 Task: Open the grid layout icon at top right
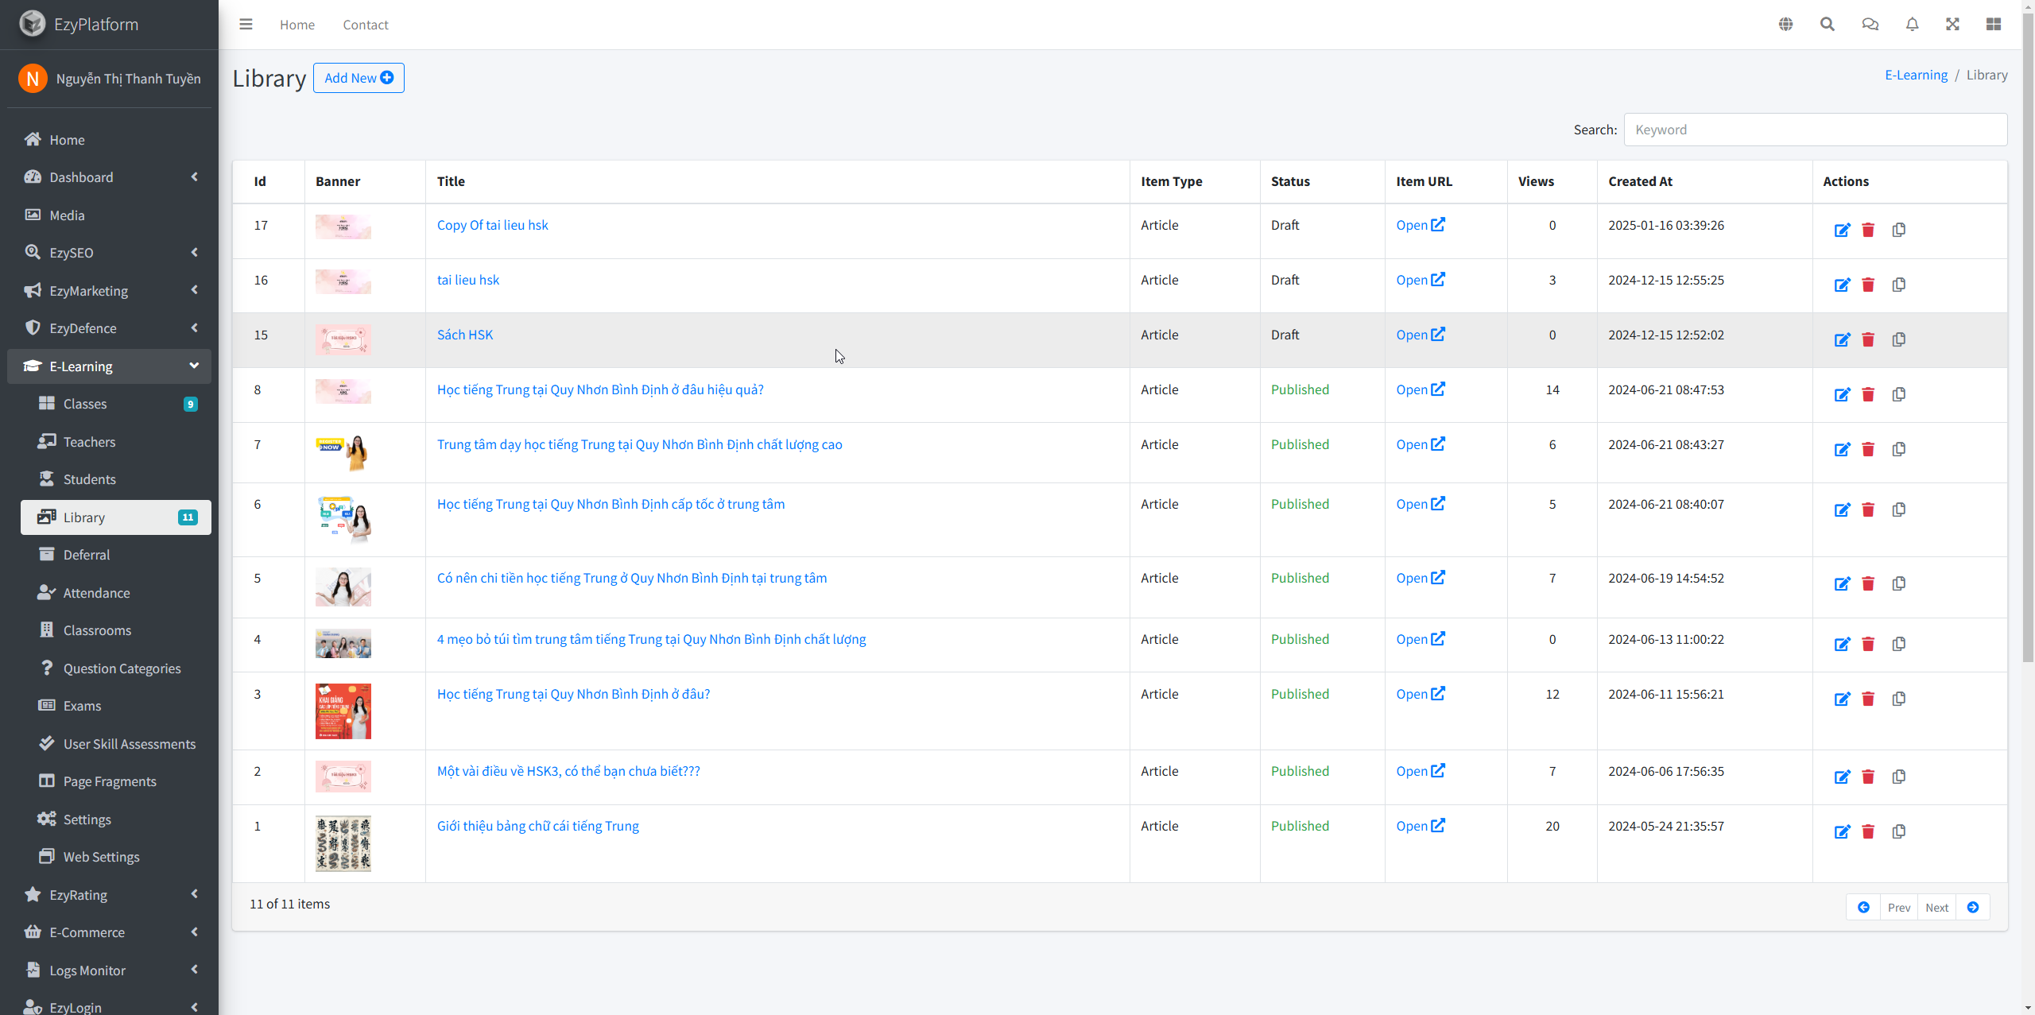point(1994,25)
